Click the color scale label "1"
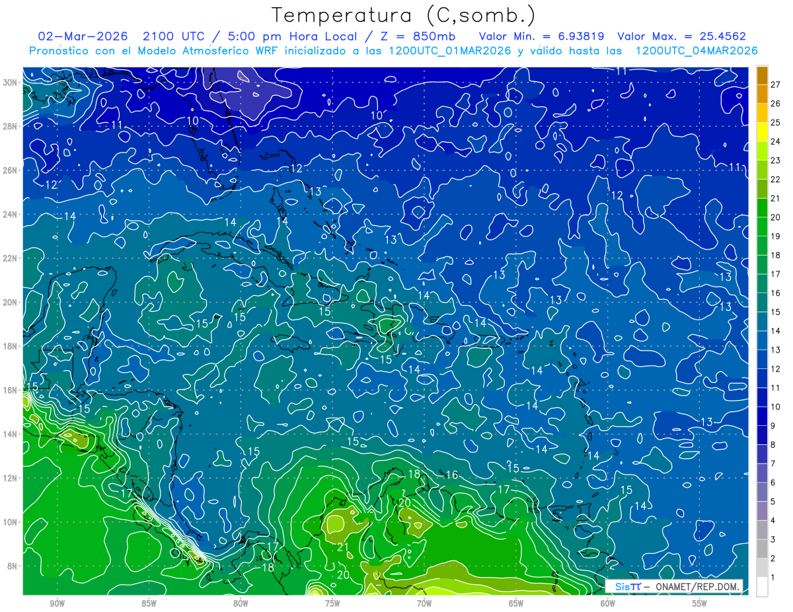 tap(773, 578)
